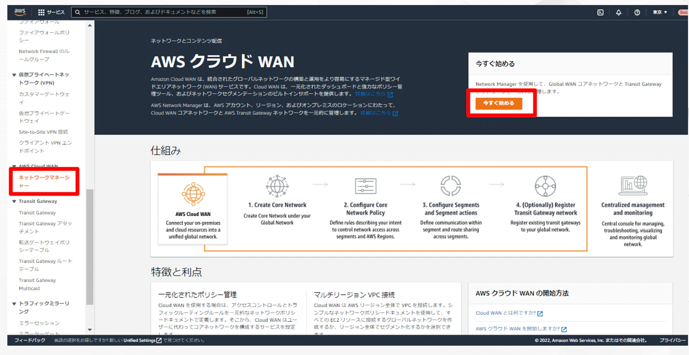
Task: Open Transit Gateway Multicast
Action: [x=37, y=284]
